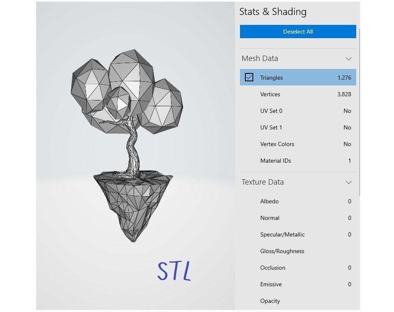
Task: Show the Normal texture channel
Action: [298, 218]
